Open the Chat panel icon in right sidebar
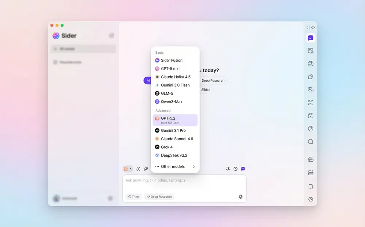This screenshot has width=365, height=227. click(x=311, y=38)
